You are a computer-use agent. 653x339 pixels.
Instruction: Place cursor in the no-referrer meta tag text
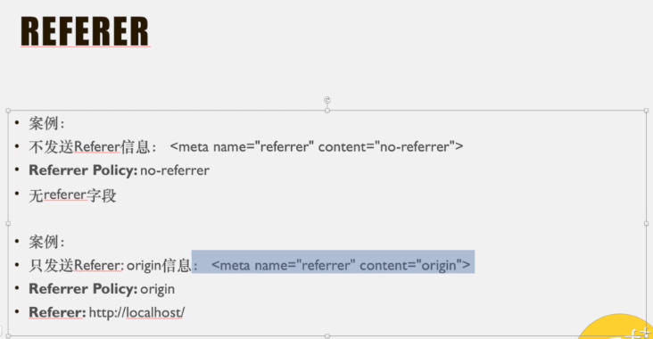[317, 146]
